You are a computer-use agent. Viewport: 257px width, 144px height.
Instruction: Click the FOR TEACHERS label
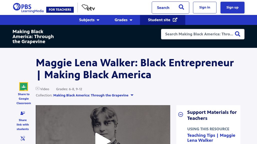click(x=60, y=10)
